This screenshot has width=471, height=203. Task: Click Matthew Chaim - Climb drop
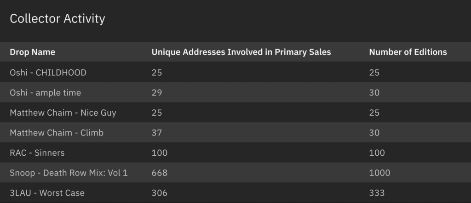[x=57, y=133]
